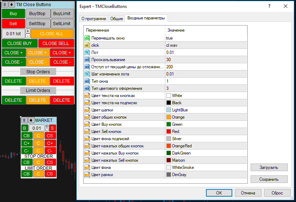This screenshot has width=296, height=202.
Task: Click the orange CLOSE ALL button
Action: (x=52, y=33)
